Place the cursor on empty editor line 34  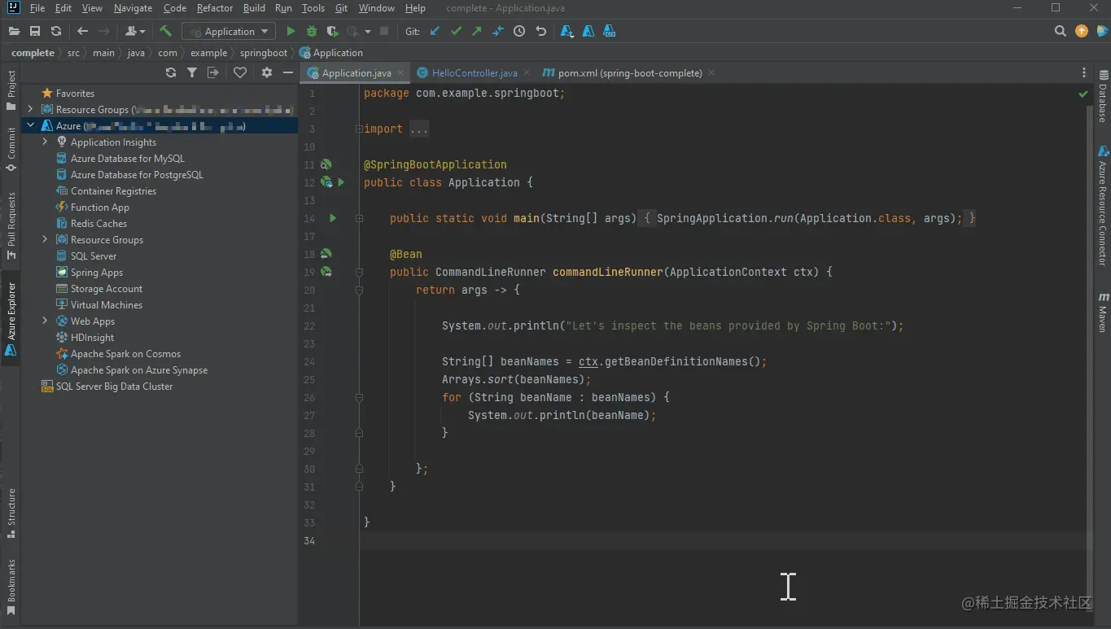click(x=723, y=540)
